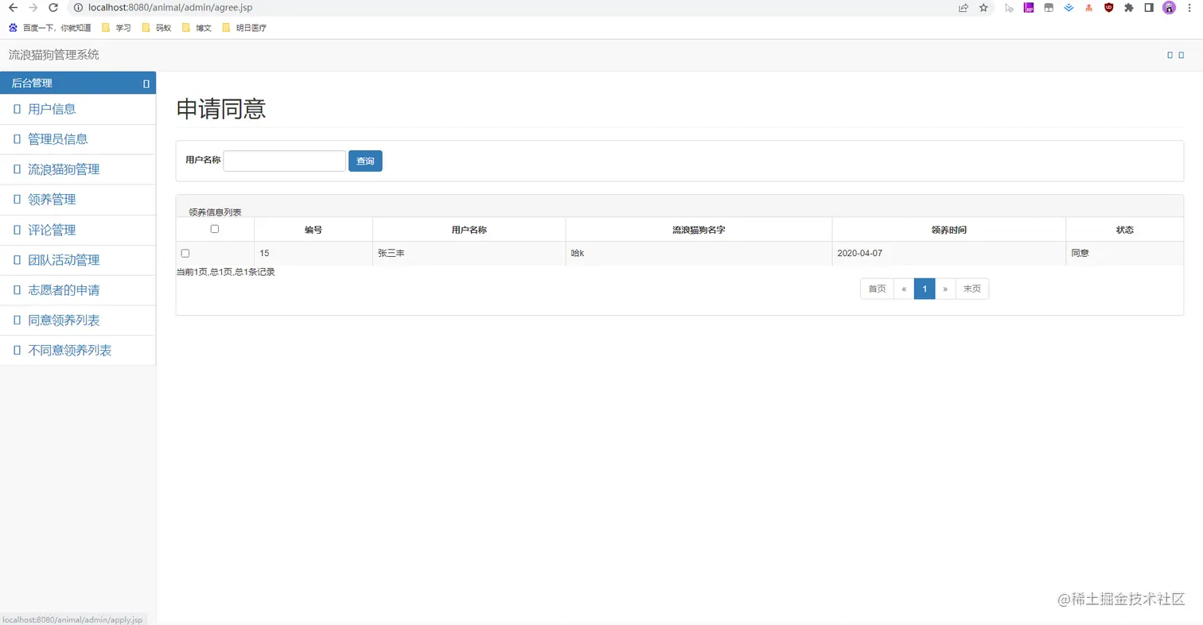Click the 流浪猫狗管理系统 site title
The image size is (1203, 625).
tap(54, 55)
